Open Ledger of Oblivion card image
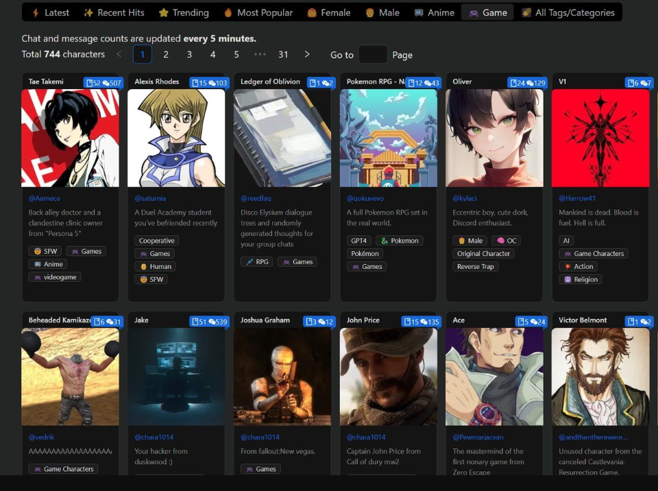This screenshot has height=491, width=658. coord(282,138)
